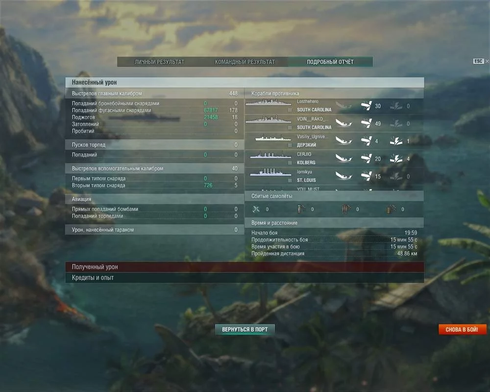The width and height of the screenshot is (490, 392).
Task: Click the shot-down fighter planes icon
Action: tap(256, 209)
